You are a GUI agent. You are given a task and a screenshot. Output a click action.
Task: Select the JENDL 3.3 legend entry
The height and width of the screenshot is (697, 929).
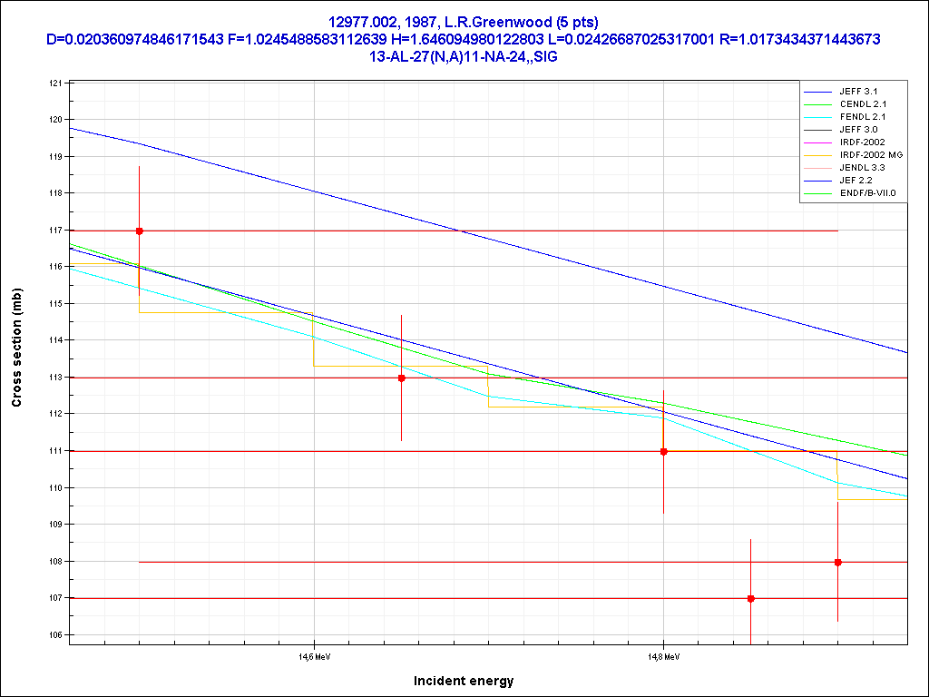[862, 168]
